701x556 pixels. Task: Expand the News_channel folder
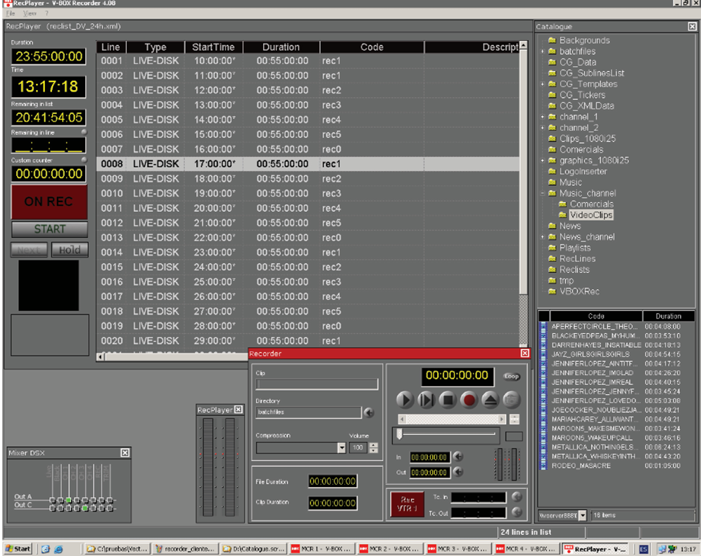(543, 237)
